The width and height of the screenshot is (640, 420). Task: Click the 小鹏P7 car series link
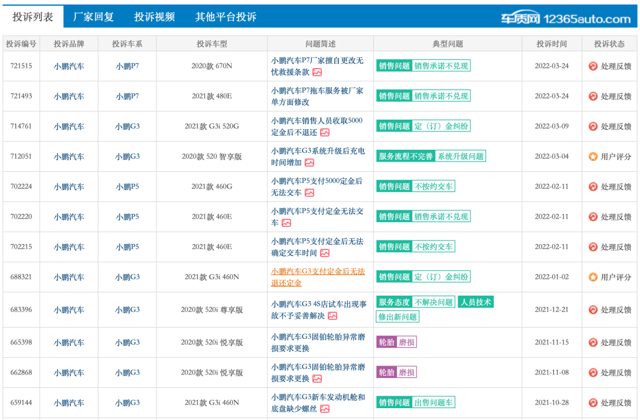click(x=127, y=66)
